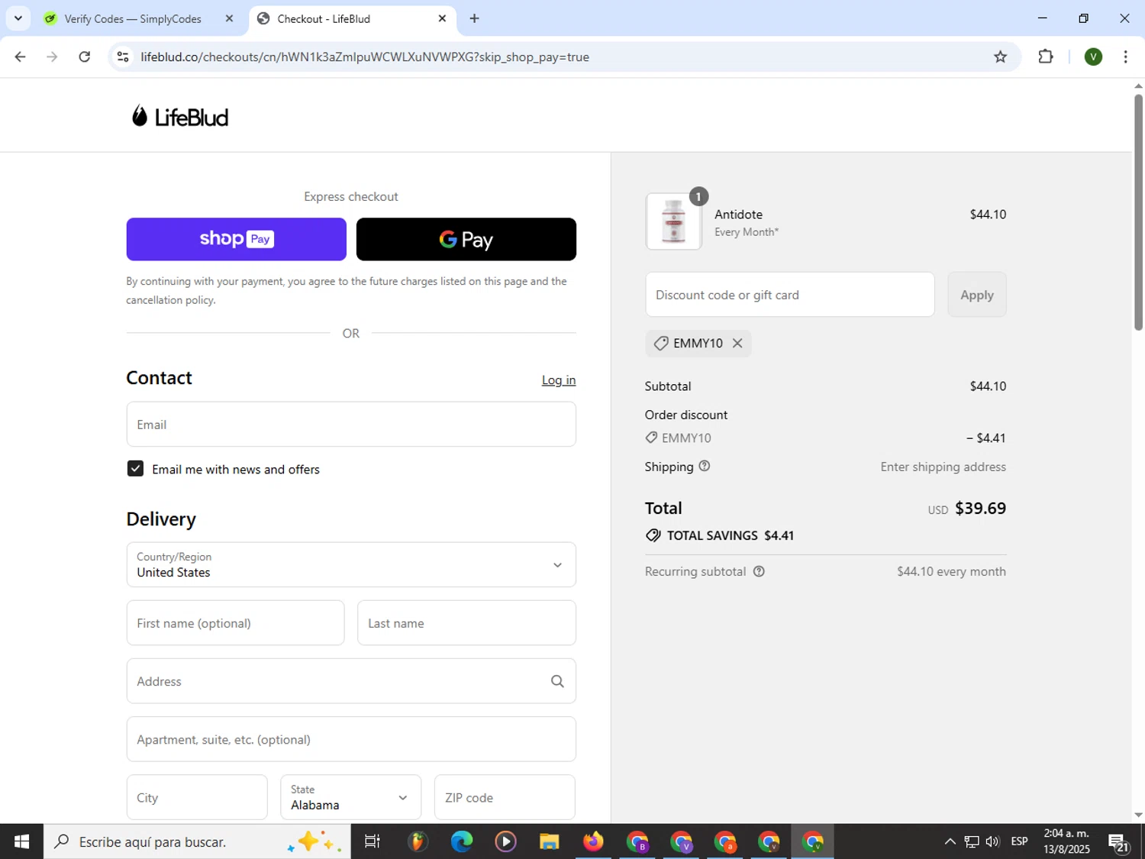Open the media player taskbar icon

[505, 841]
